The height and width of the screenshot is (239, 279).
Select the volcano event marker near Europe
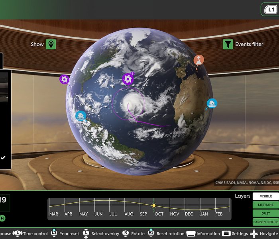point(199,60)
